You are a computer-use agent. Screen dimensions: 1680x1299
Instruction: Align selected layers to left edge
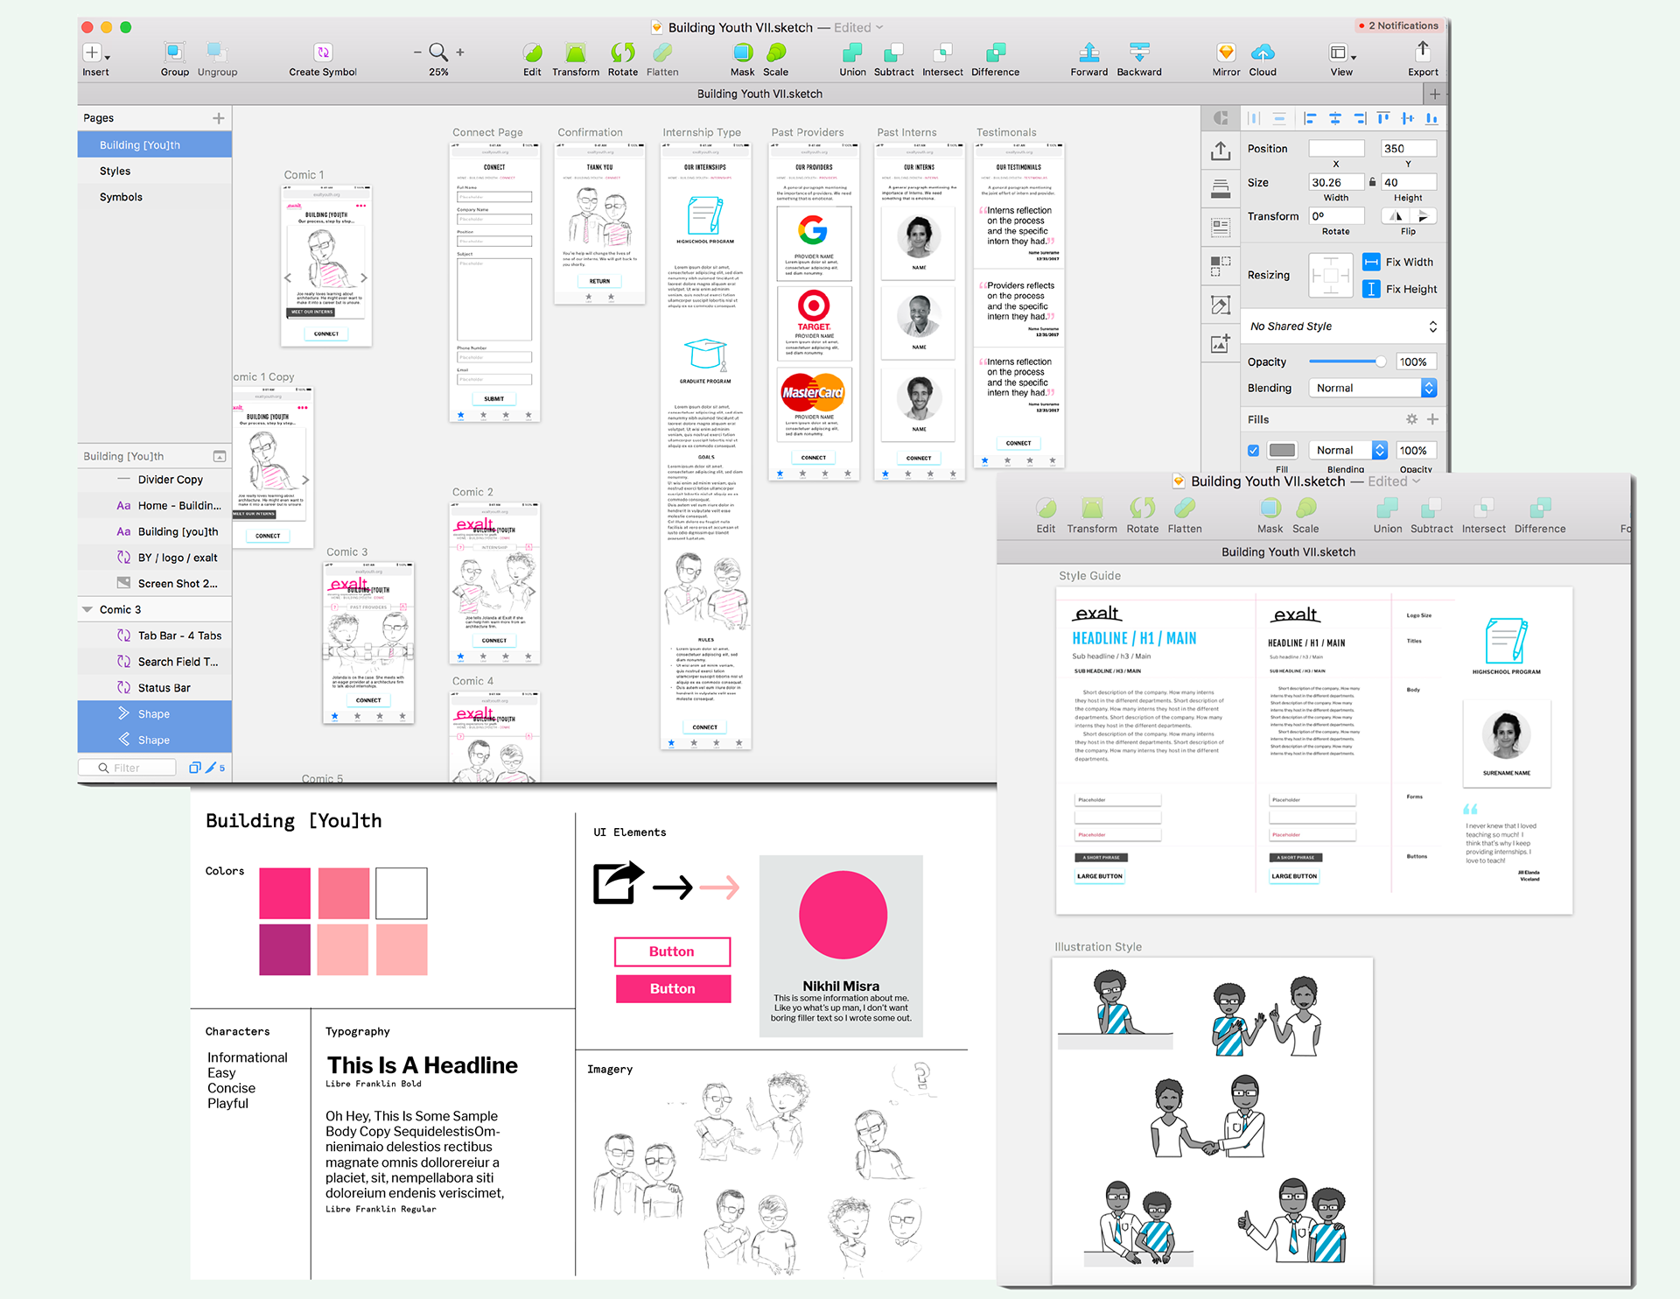click(1310, 118)
